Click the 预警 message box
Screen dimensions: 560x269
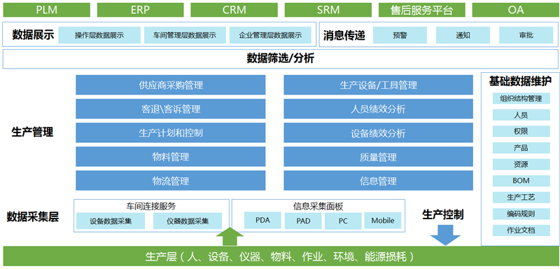pyautogui.click(x=400, y=35)
